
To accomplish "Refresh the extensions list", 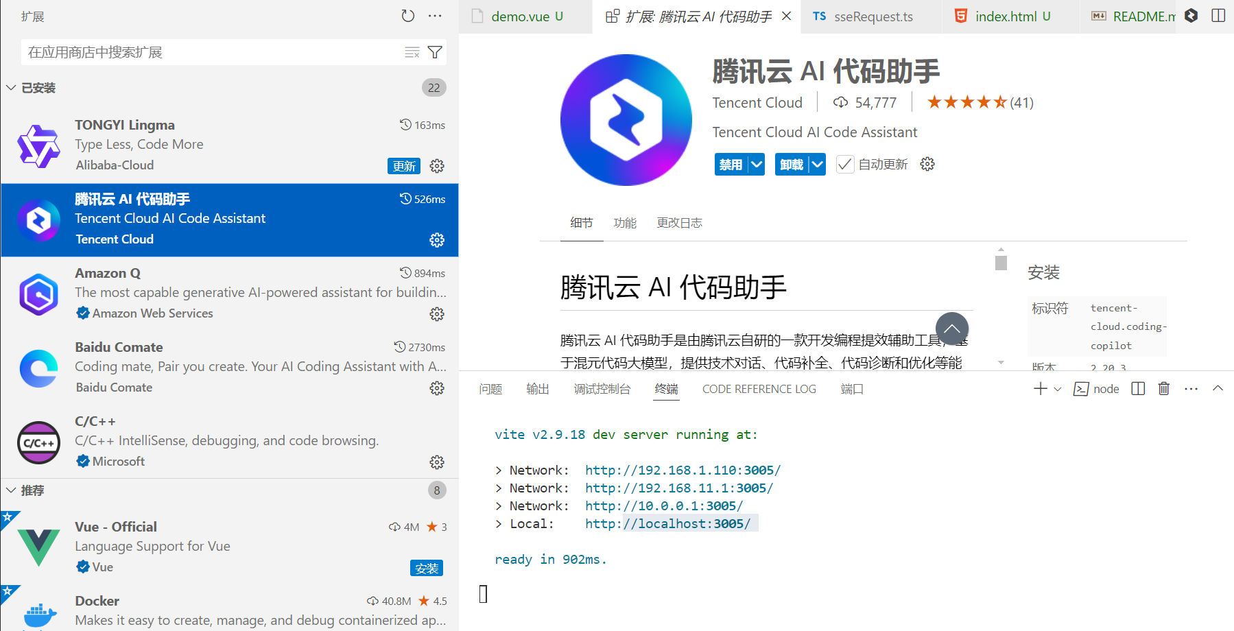I will pyautogui.click(x=408, y=16).
